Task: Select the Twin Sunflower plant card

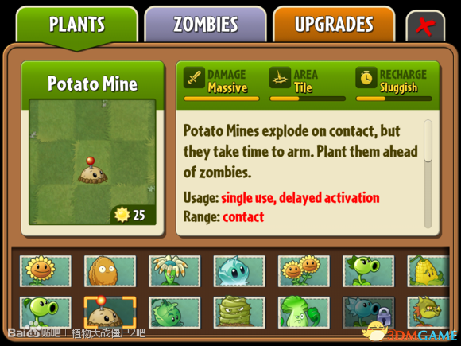Action: 304,270
